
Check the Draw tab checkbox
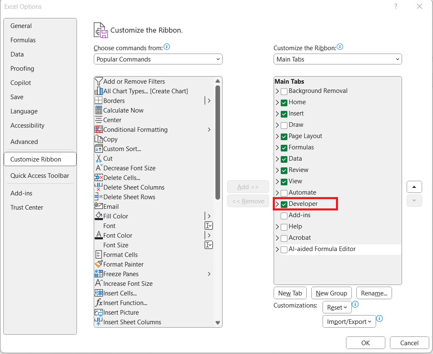284,126
